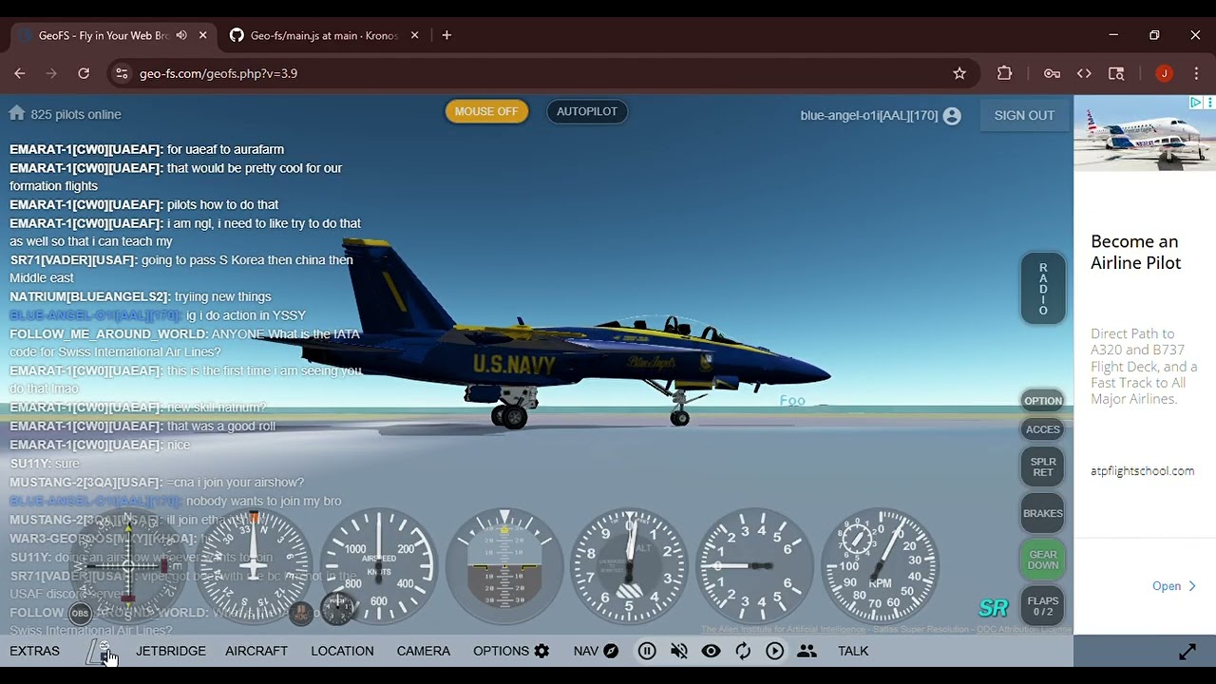Click the Become an Airline Pilot headline
This screenshot has height=684, width=1216.
[1136, 252]
